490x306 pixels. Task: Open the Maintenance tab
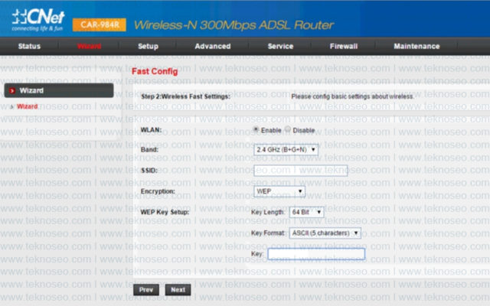pyautogui.click(x=416, y=46)
